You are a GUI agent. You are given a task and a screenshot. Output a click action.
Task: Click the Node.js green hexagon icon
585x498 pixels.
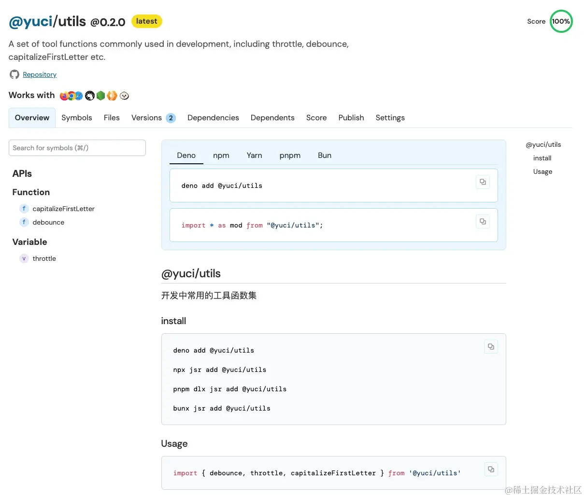point(100,96)
